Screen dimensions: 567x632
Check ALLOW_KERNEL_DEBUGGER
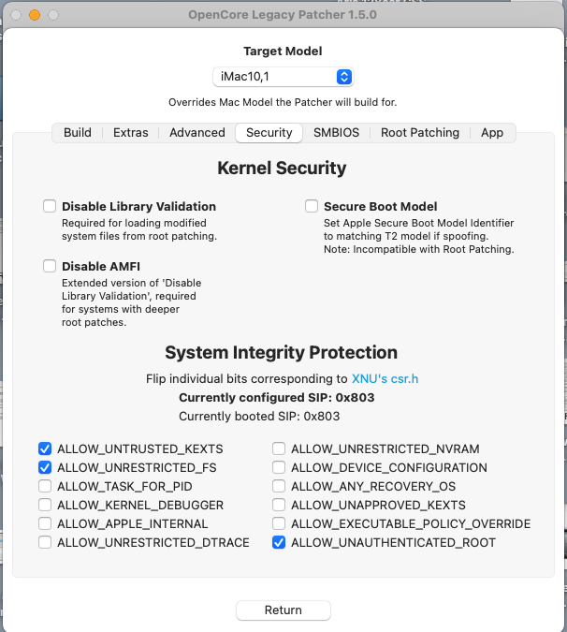tap(46, 505)
